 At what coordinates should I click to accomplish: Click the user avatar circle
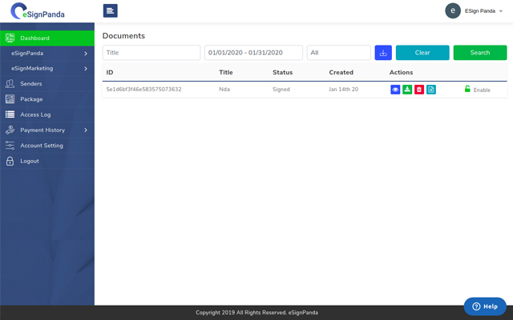point(453,10)
